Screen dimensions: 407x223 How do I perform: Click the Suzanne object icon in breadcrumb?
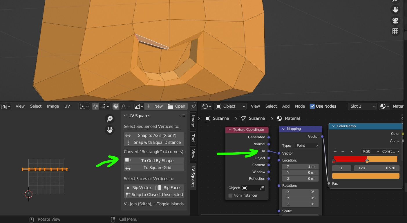pyautogui.click(x=207, y=118)
